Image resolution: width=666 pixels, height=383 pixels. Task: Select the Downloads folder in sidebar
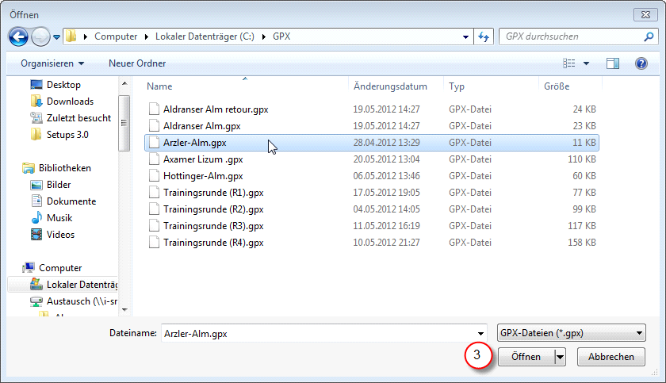(69, 101)
